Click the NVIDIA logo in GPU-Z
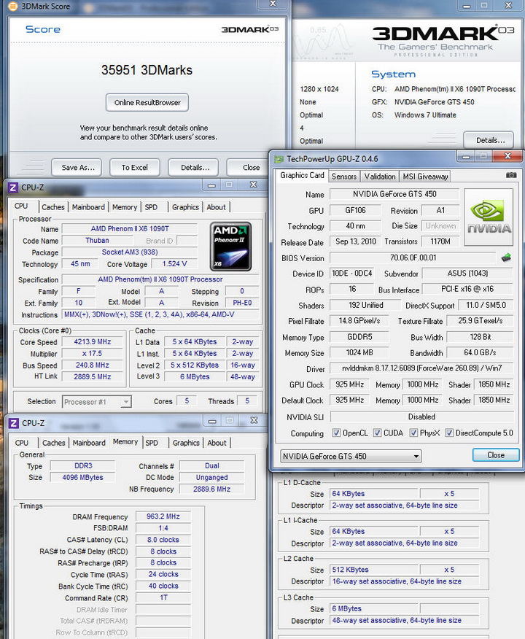Image resolution: width=525 pixels, height=639 pixels. (x=489, y=217)
